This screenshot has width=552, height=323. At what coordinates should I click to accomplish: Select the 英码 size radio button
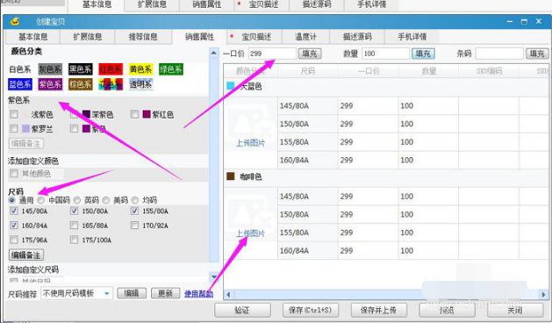(x=76, y=200)
